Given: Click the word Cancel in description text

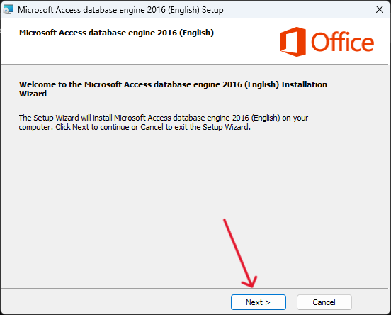Looking at the screenshot, I should tap(152, 127).
